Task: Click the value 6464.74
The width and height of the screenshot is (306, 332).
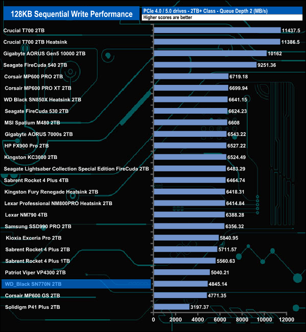Action: pyautogui.click(x=236, y=181)
